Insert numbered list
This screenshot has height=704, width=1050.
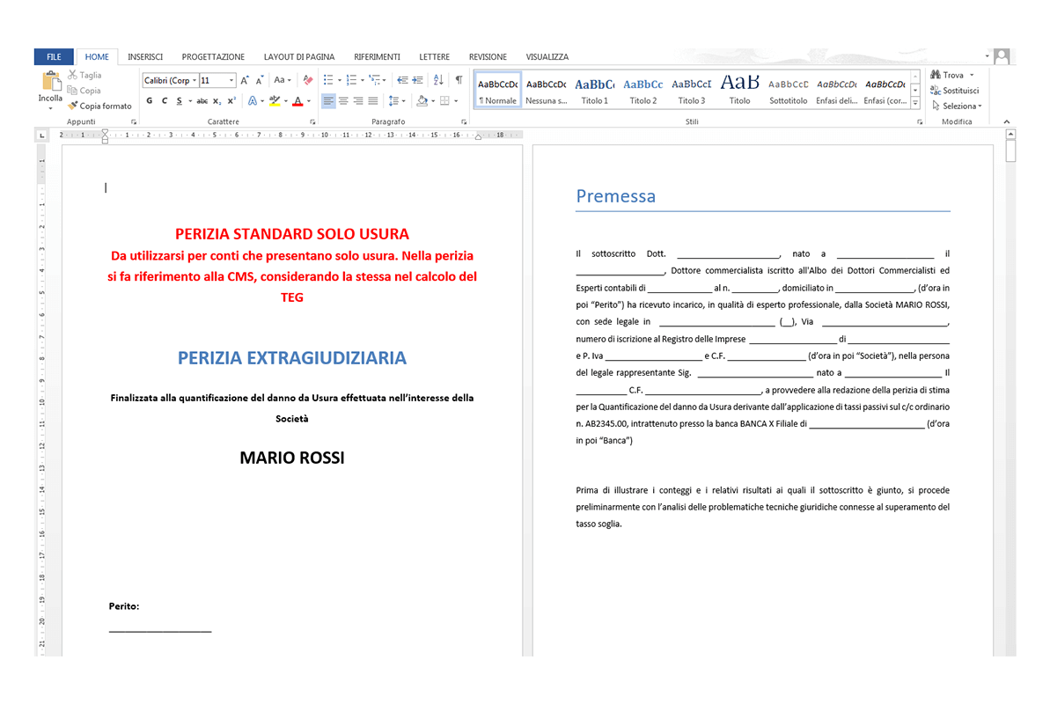click(351, 80)
